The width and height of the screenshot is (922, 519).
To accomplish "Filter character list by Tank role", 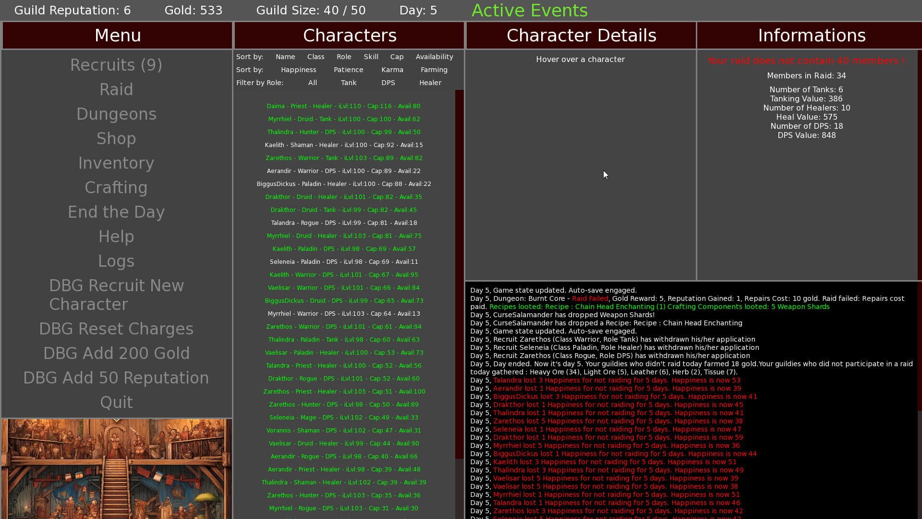I will click(349, 82).
